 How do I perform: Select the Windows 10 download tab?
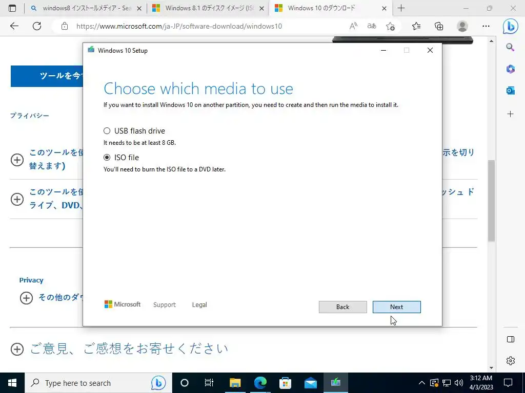coord(321,8)
